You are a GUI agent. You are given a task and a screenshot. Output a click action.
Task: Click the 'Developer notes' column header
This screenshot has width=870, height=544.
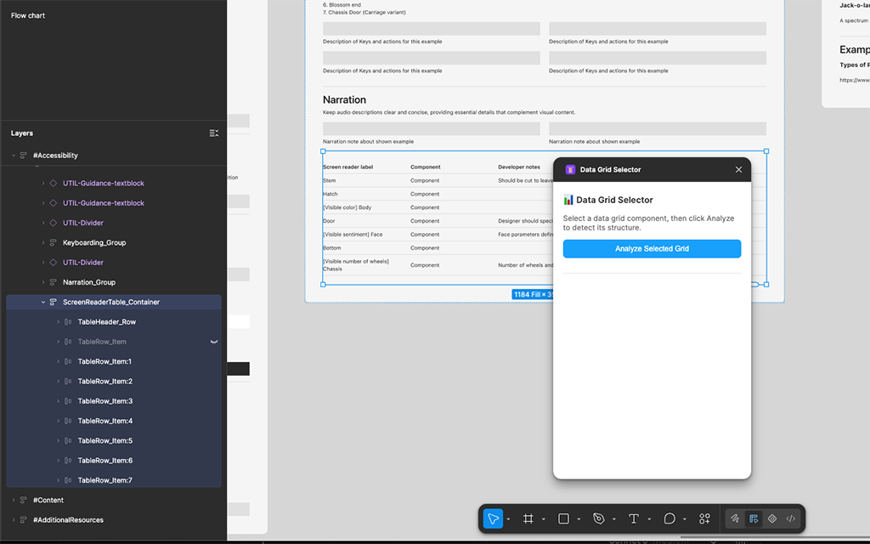pyautogui.click(x=519, y=167)
